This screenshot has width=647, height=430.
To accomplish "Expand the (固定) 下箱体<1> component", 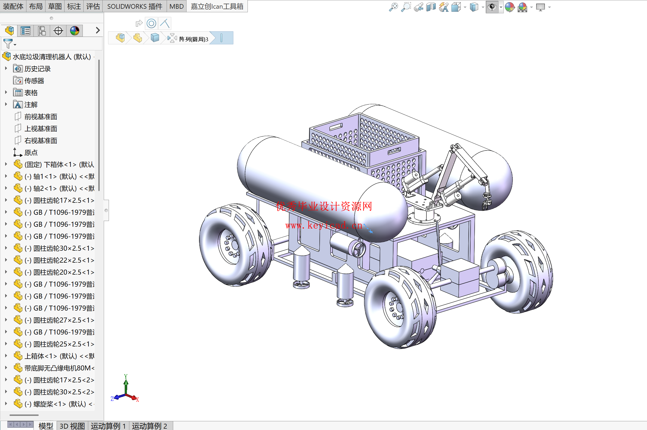I will click(x=6, y=164).
